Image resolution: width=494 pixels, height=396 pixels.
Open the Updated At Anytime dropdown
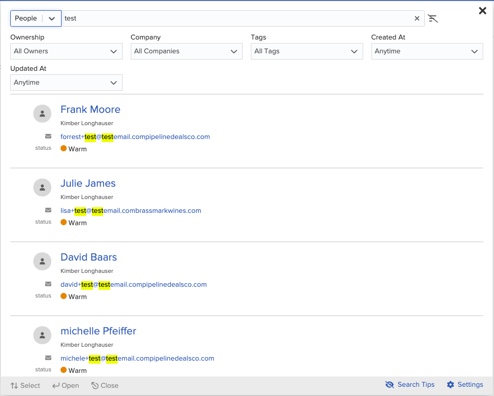tap(66, 83)
